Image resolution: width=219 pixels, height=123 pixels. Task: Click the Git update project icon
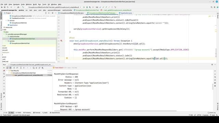[x=100, y=7]
